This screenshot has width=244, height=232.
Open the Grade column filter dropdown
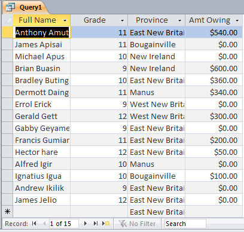[122, 20]
